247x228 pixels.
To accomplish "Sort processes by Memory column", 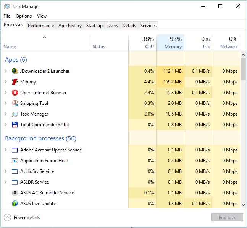I will pos(170,43).
